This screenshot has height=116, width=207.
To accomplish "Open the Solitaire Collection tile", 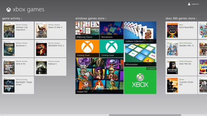I will pos(140,33).
